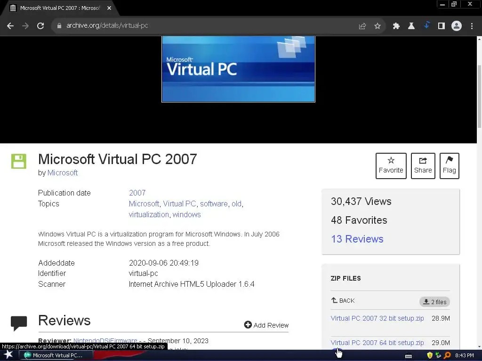Image resolution: width=482 pixels, height=361 pixels.
Task: Click the Chrome Labs flask icon
Action: tap(411, 26)
